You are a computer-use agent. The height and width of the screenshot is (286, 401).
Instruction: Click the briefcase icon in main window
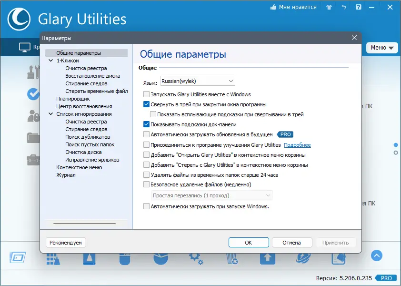(x=33, y=160)
